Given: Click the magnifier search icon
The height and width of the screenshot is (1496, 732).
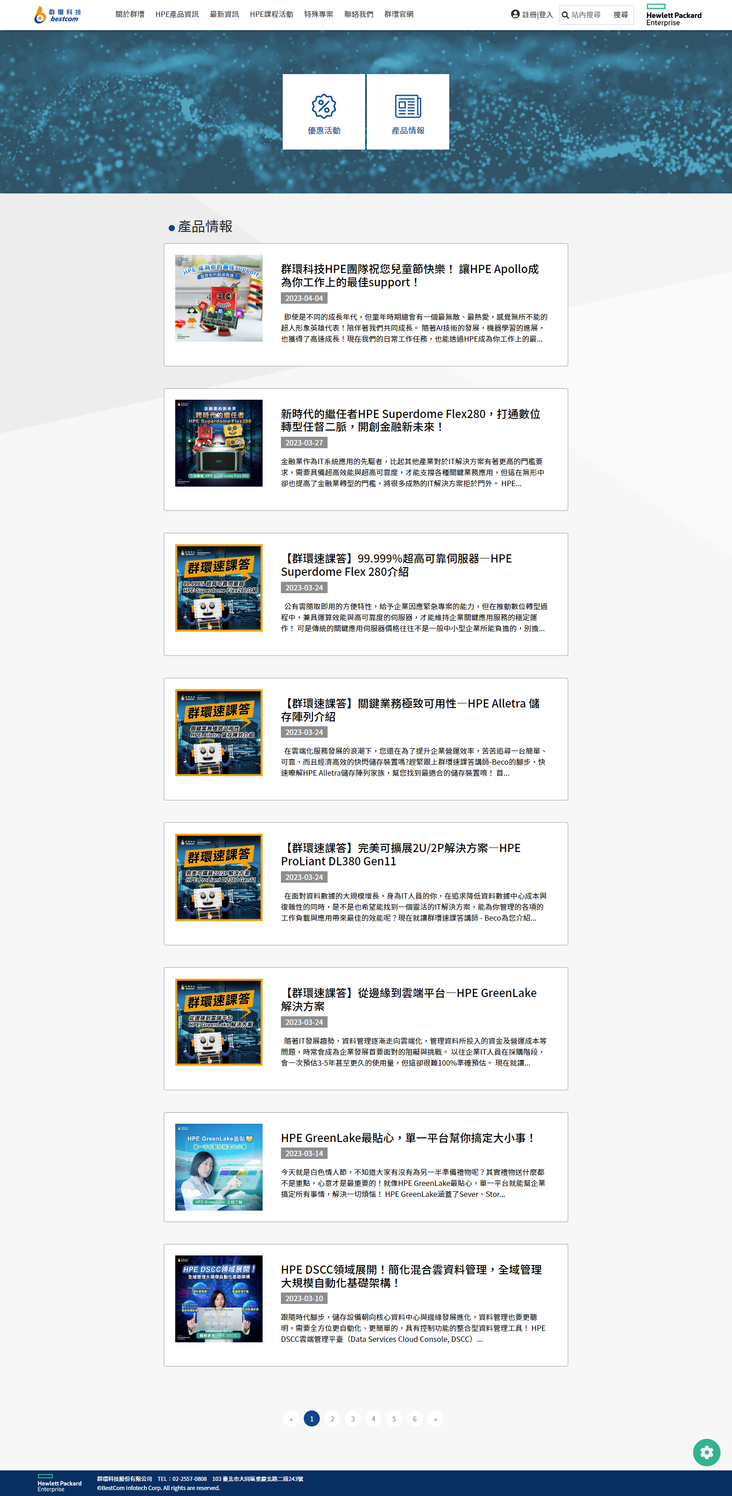Looking at the screenshot, I should 565,15.
